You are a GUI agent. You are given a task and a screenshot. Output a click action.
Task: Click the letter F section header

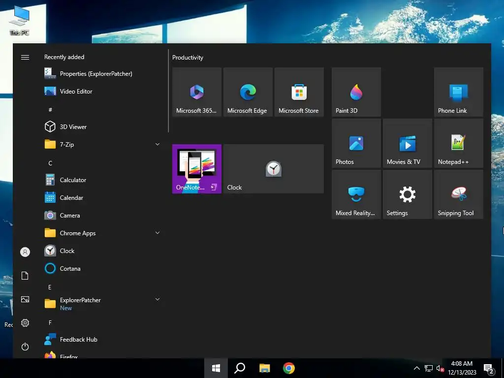pyautogui.click(x=50, y=322)
